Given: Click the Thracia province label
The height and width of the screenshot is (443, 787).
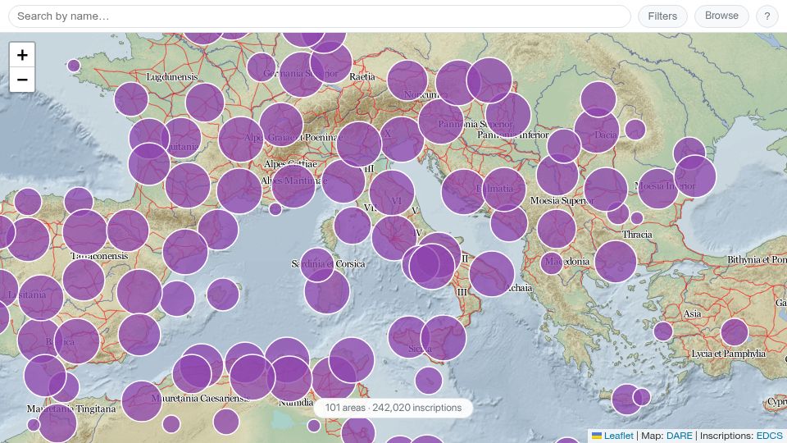Looking at the screenshot, I should [637, 234].
